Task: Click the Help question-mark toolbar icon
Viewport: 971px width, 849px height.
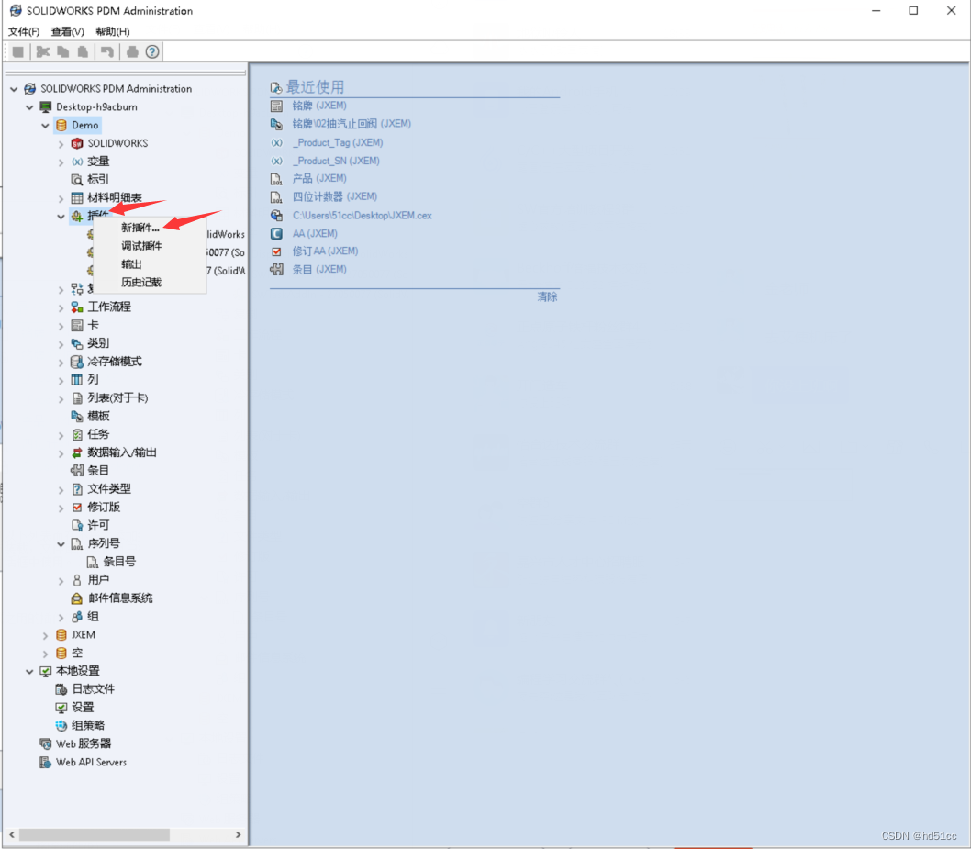Action: [x=152, y=52]
